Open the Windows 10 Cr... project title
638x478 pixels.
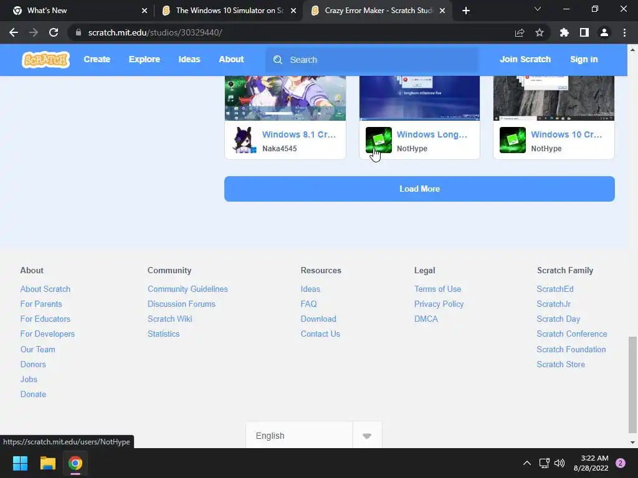[x=566, y=134]
